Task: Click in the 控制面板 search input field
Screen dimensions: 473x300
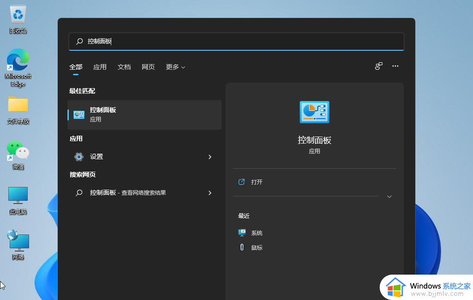Action: click(236, 41)
